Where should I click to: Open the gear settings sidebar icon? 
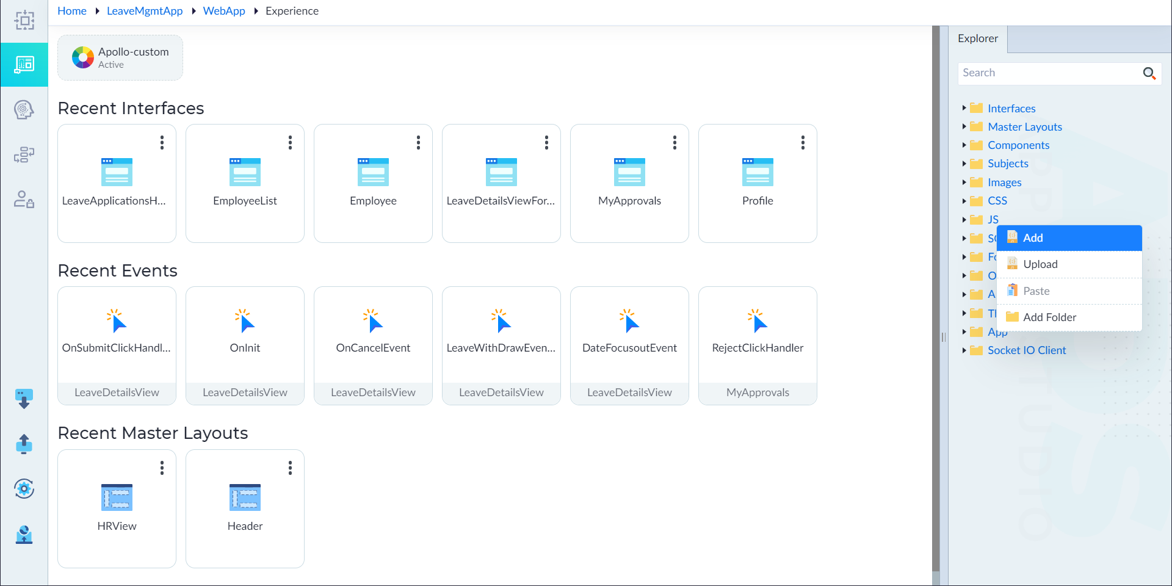(x=24, y=488)
